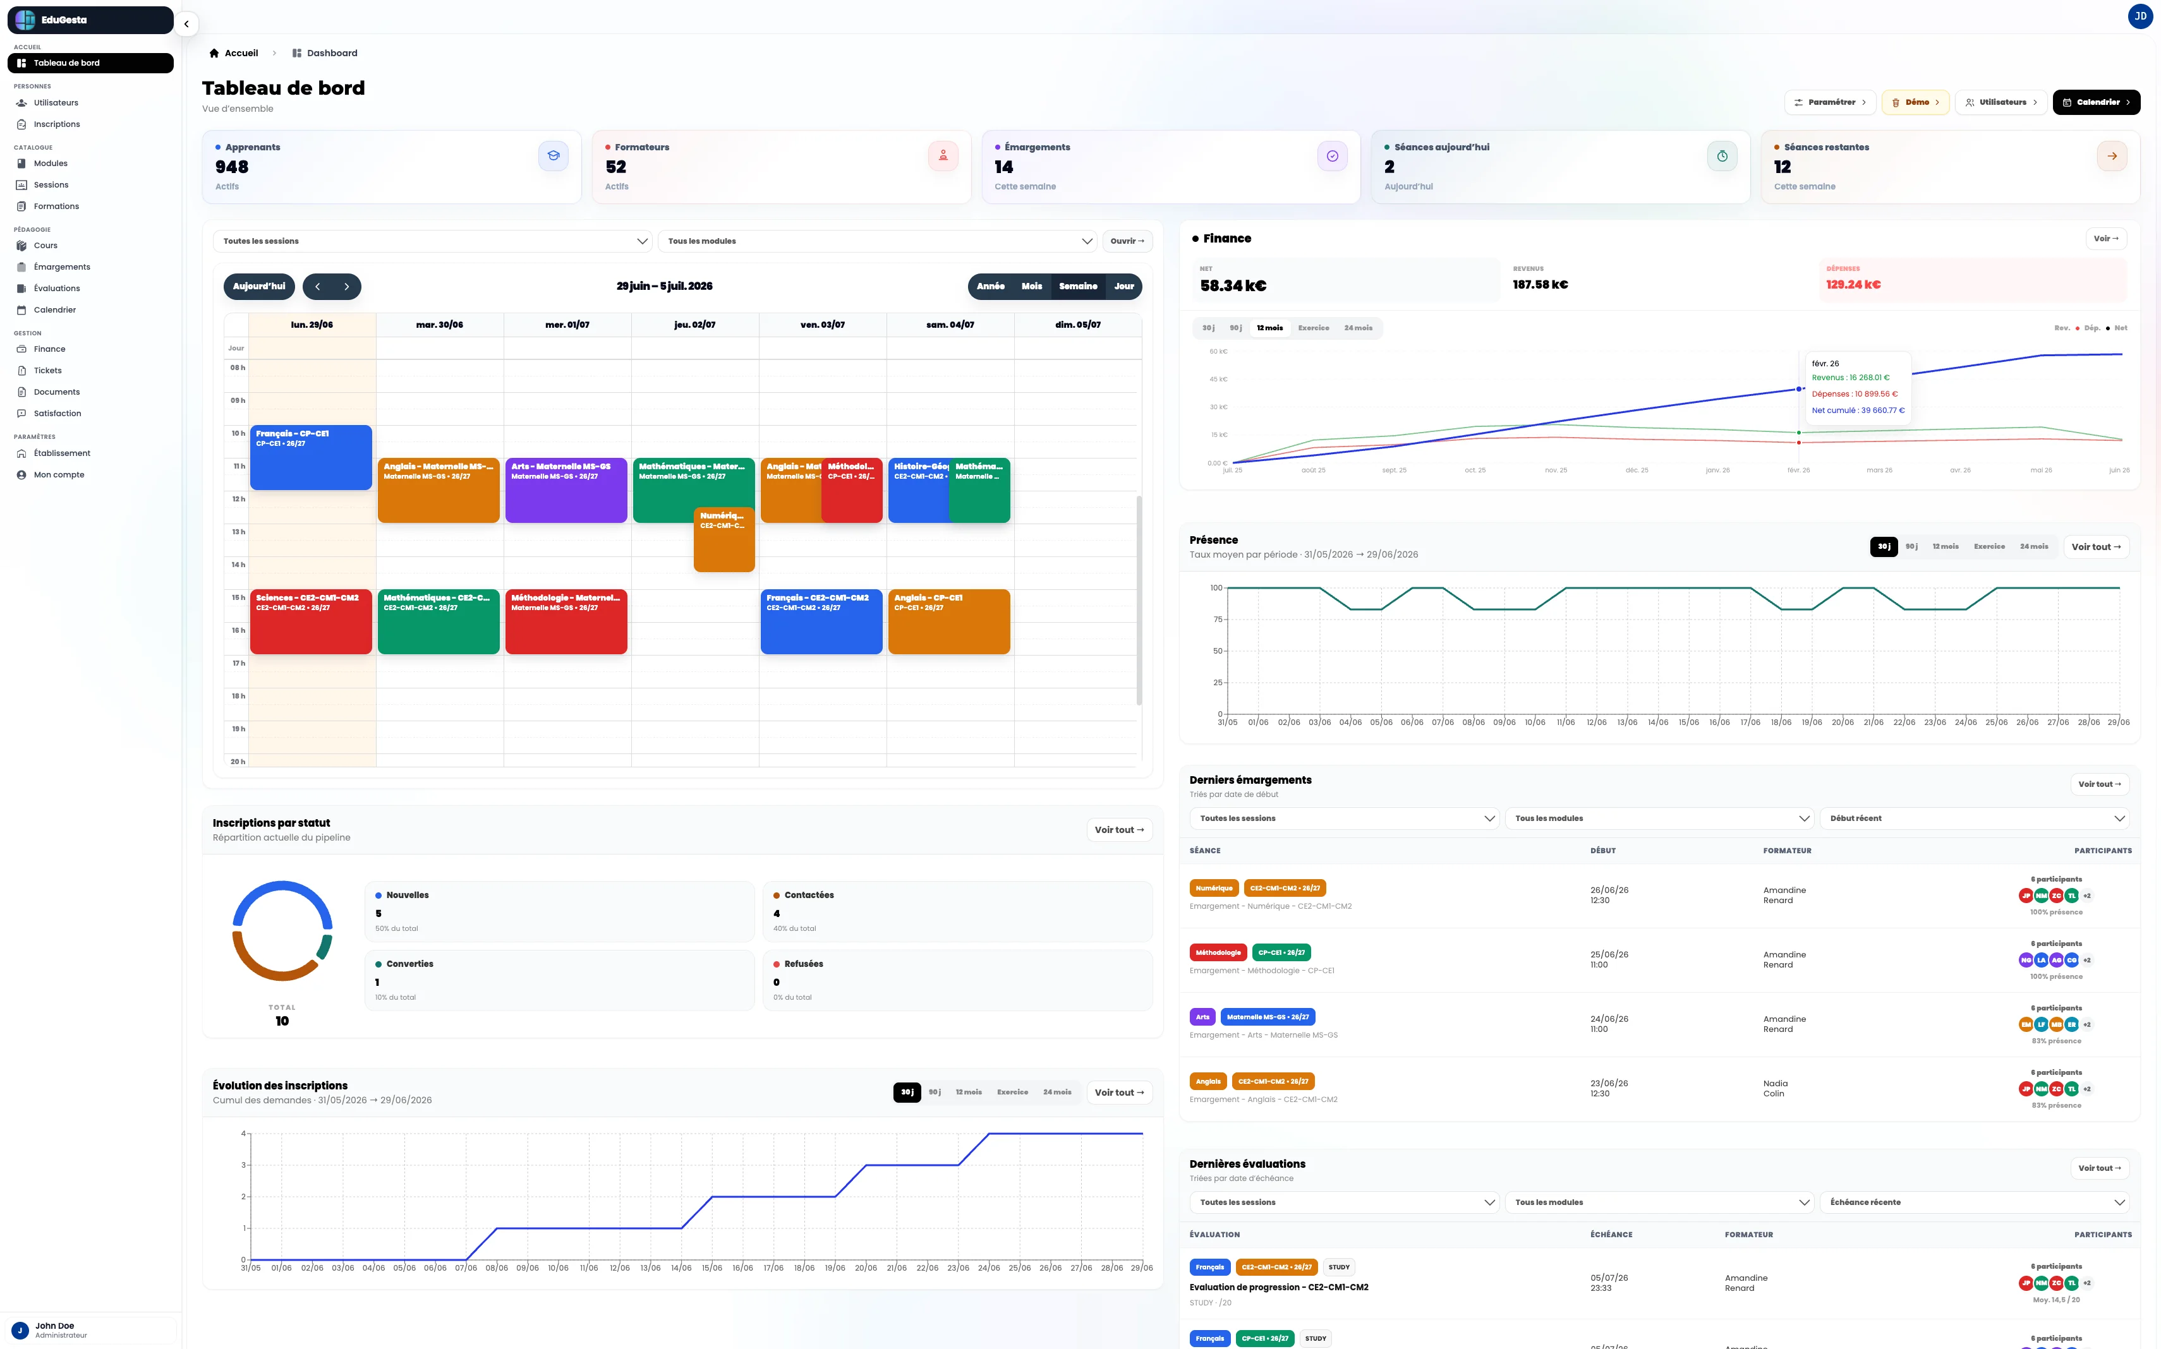The height and width of the screenshot is (1349, 2161).
Task: Select the 90 j range in Présence
Action: tap(1911, 547)
